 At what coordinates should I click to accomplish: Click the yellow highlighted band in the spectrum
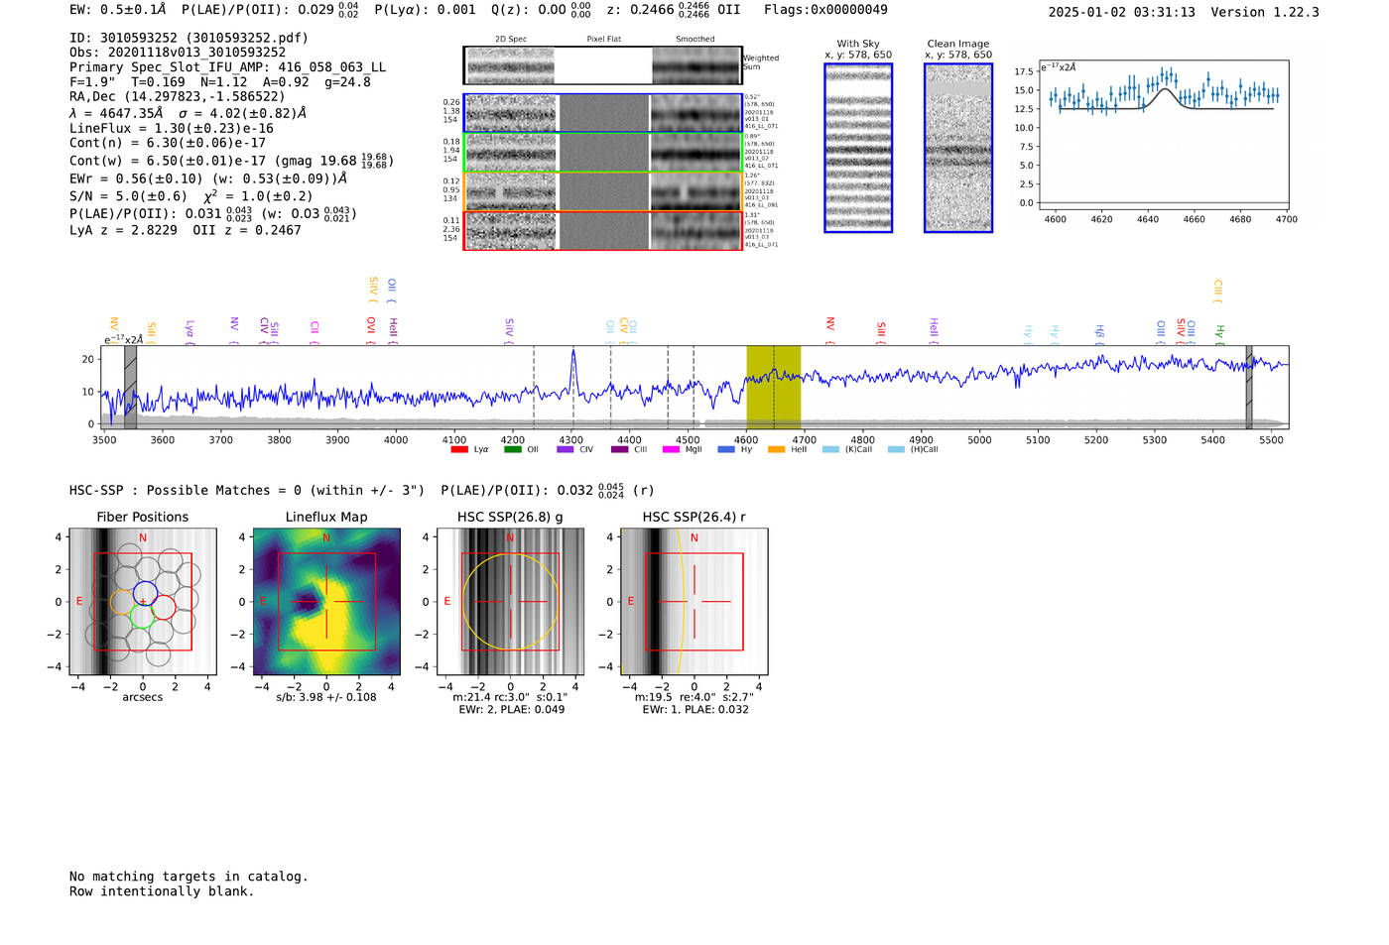coord(773,388)
